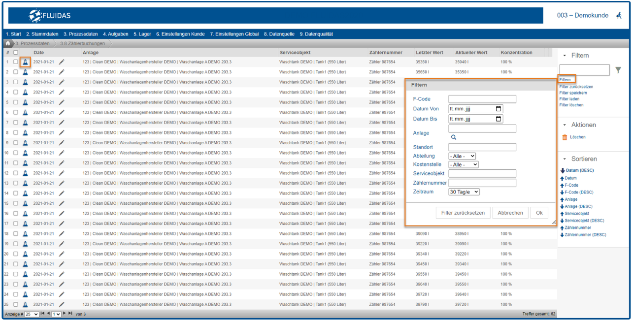Go to the last page of results

70,314
